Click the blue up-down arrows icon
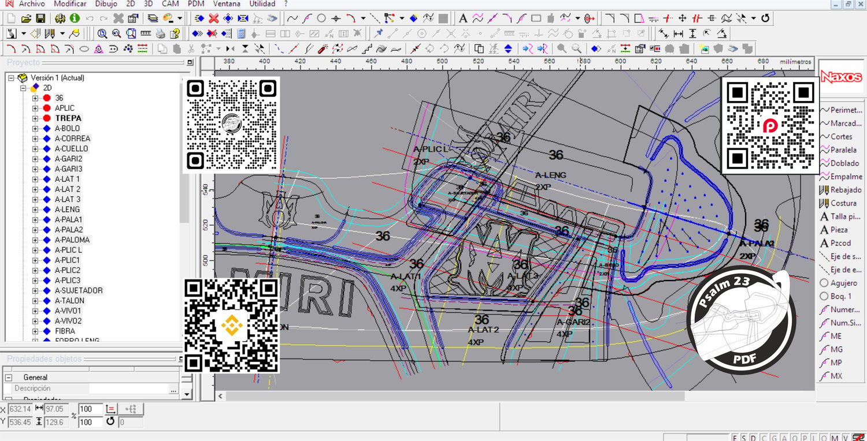The width and height of the screenshot is (867, 441). [508, 48]
